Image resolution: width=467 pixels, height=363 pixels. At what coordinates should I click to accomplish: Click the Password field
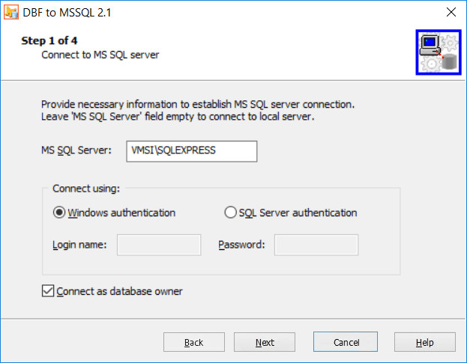point(316,245)
